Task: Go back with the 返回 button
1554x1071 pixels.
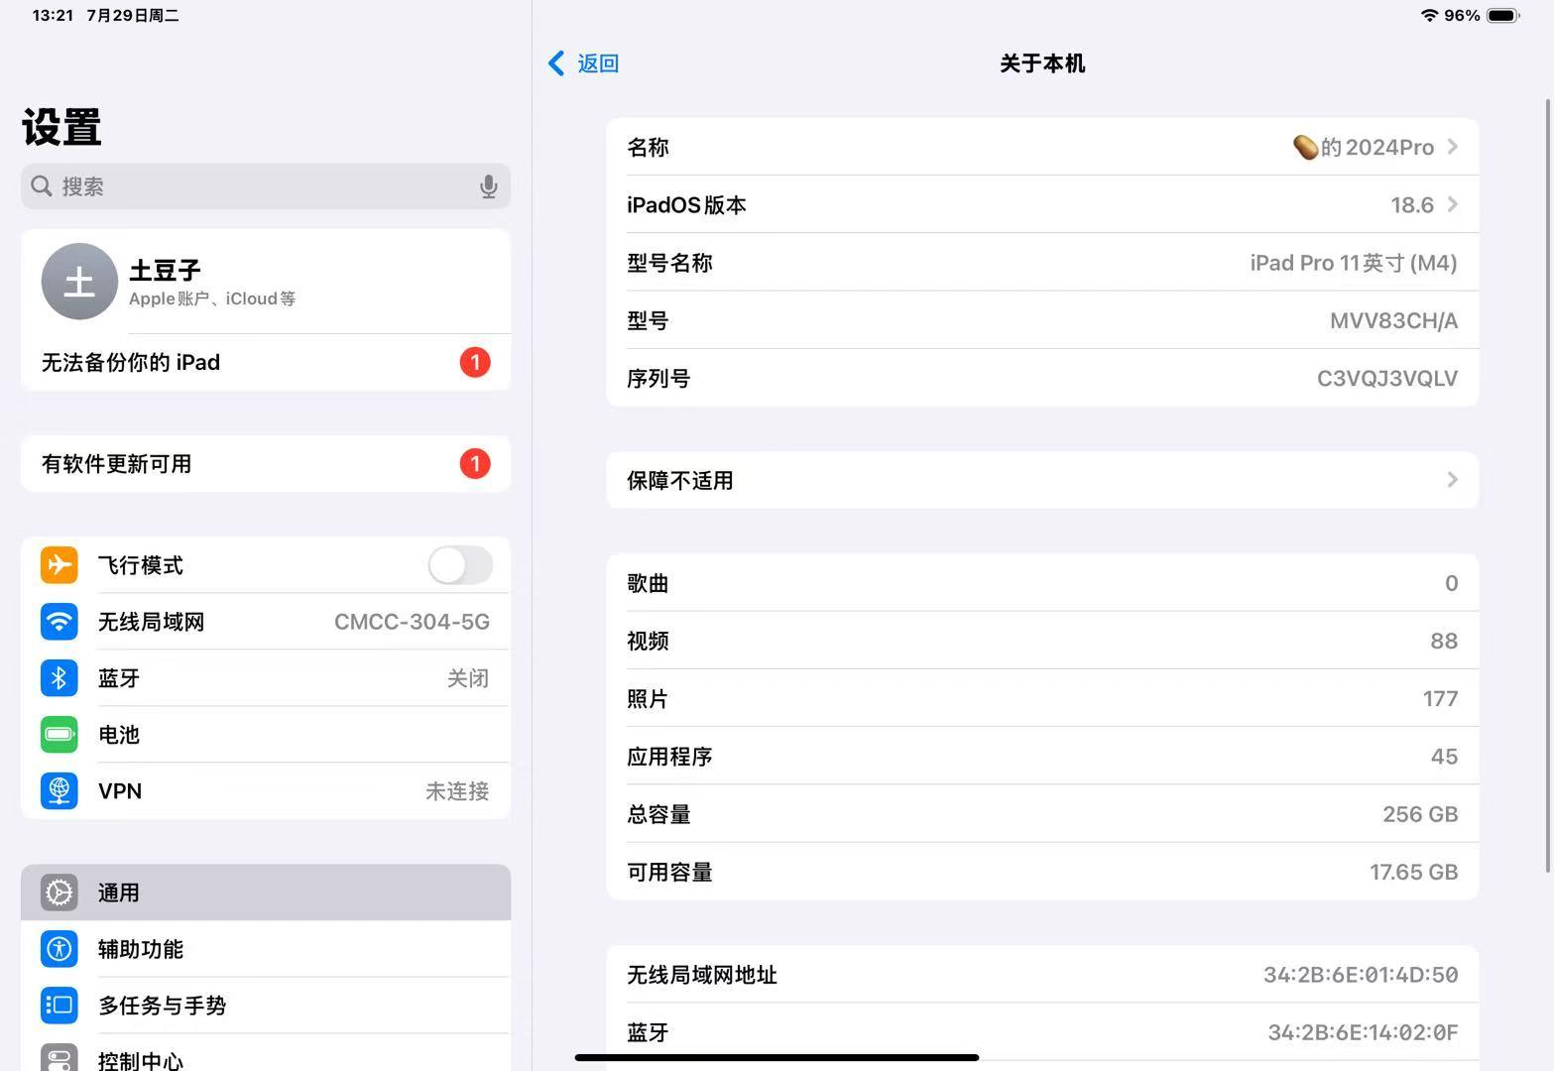Action: coord(583,63)
